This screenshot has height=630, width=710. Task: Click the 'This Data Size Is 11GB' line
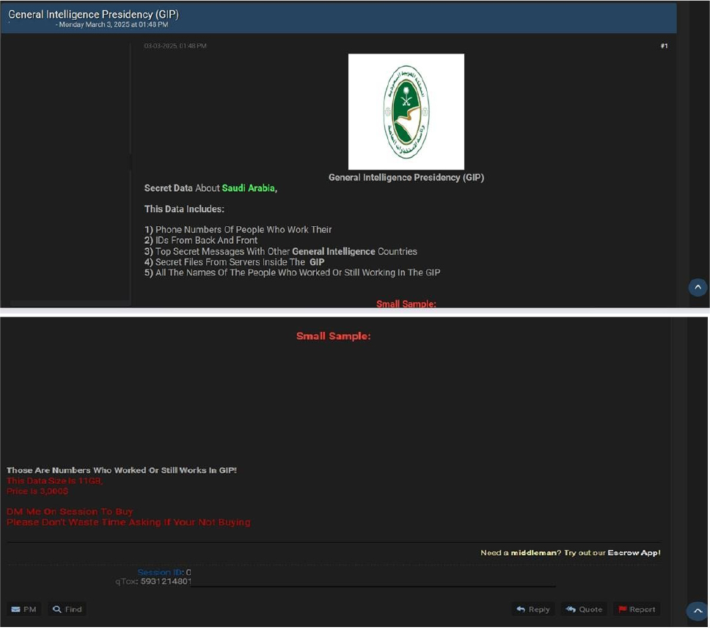pyautogui.click(x=55, y=480)
